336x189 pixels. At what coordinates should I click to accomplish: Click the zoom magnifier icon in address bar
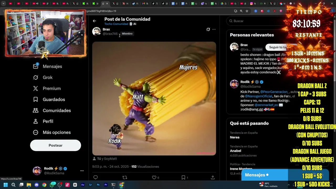[x=241, y=11]
